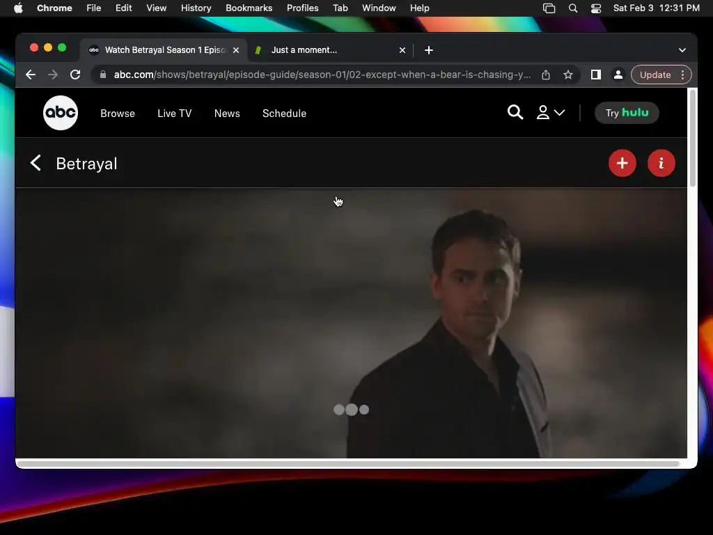Open a new tab
The image size is (713, 535).
[429, 50]
